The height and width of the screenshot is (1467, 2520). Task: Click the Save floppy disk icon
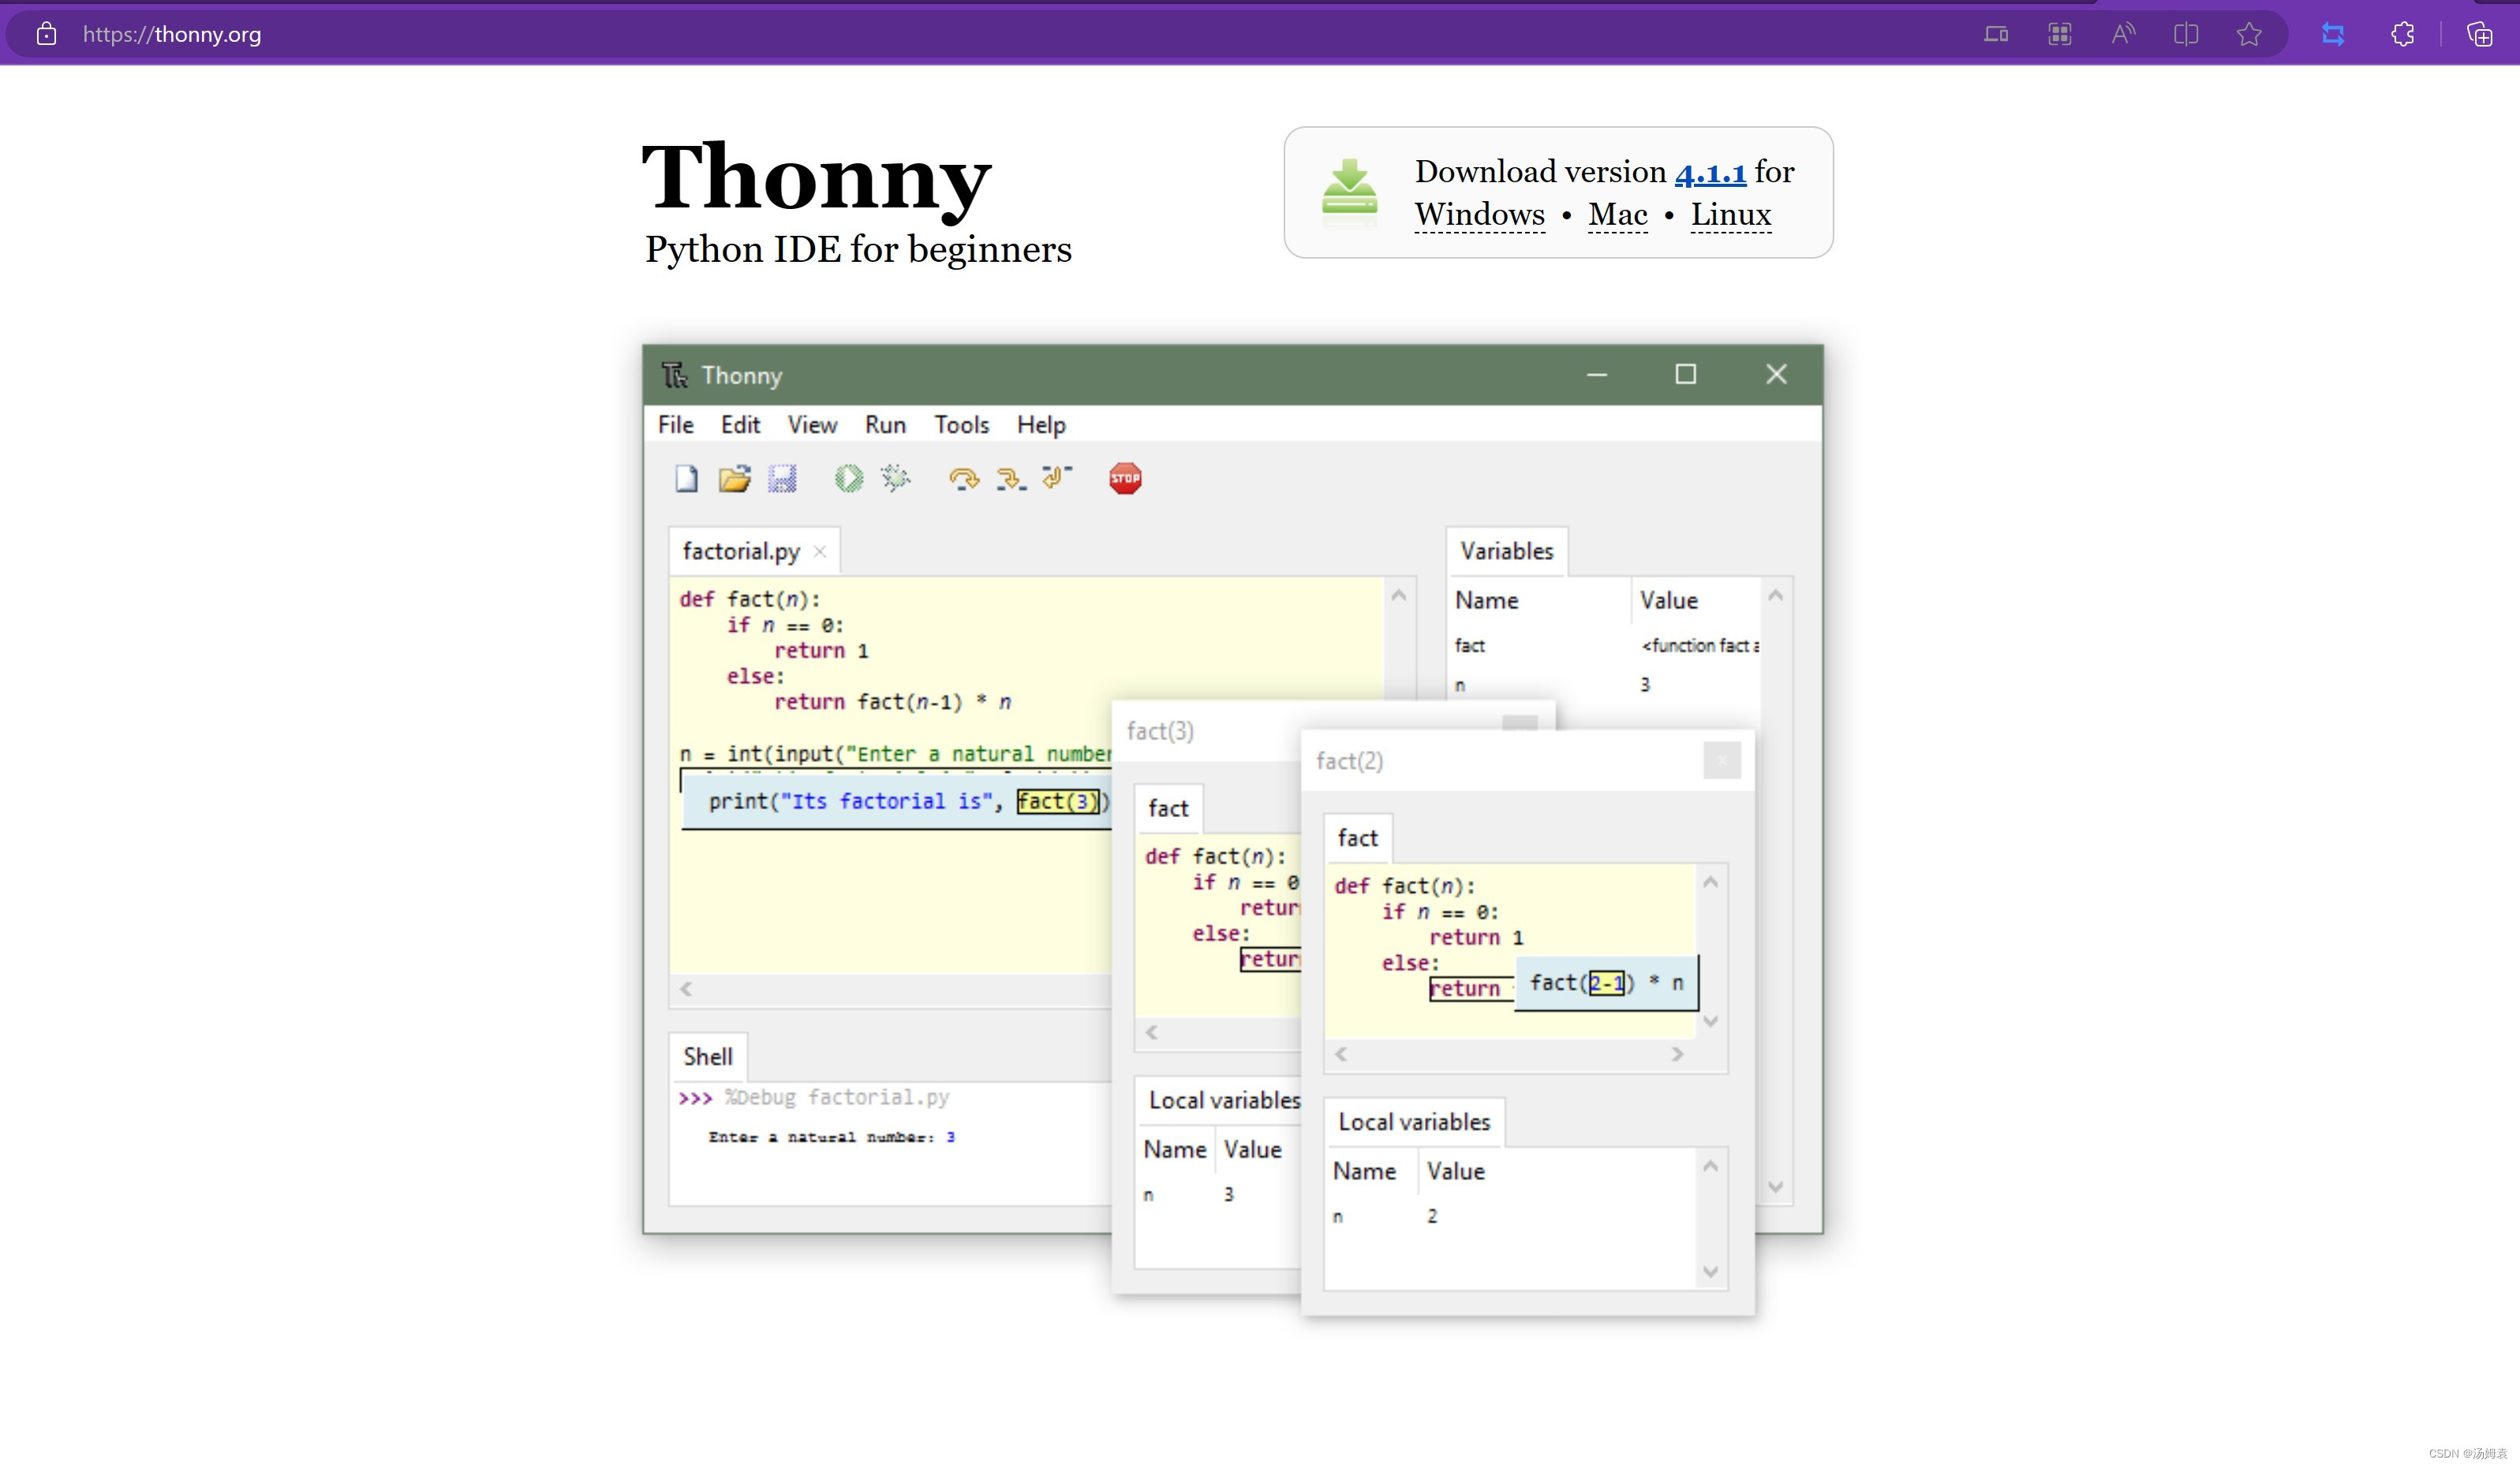(x=782, y=479)
